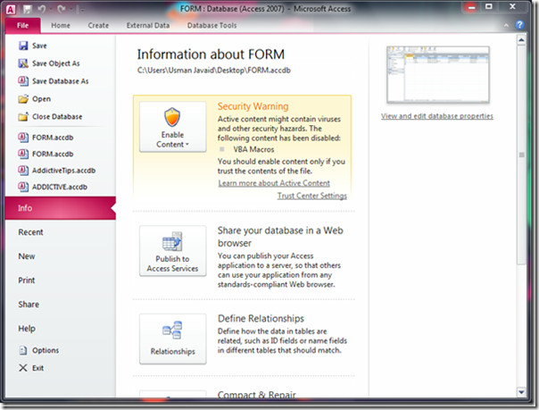Open Trust Center Settings link
Viewport: 539px width, 410px height.
click(311, 196)
